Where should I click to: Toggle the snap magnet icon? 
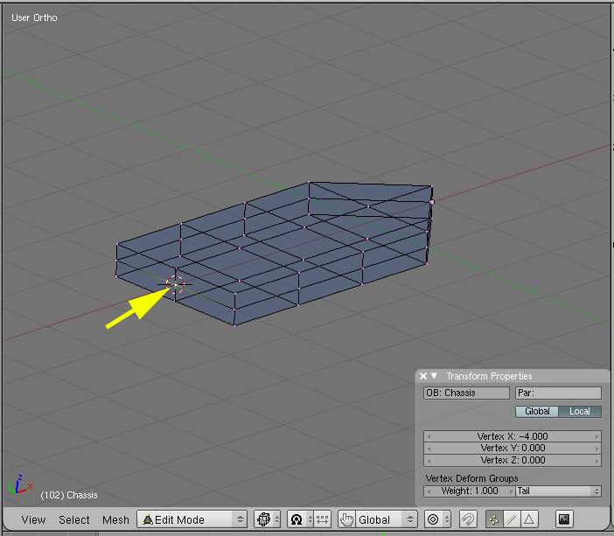pos(468,519)
